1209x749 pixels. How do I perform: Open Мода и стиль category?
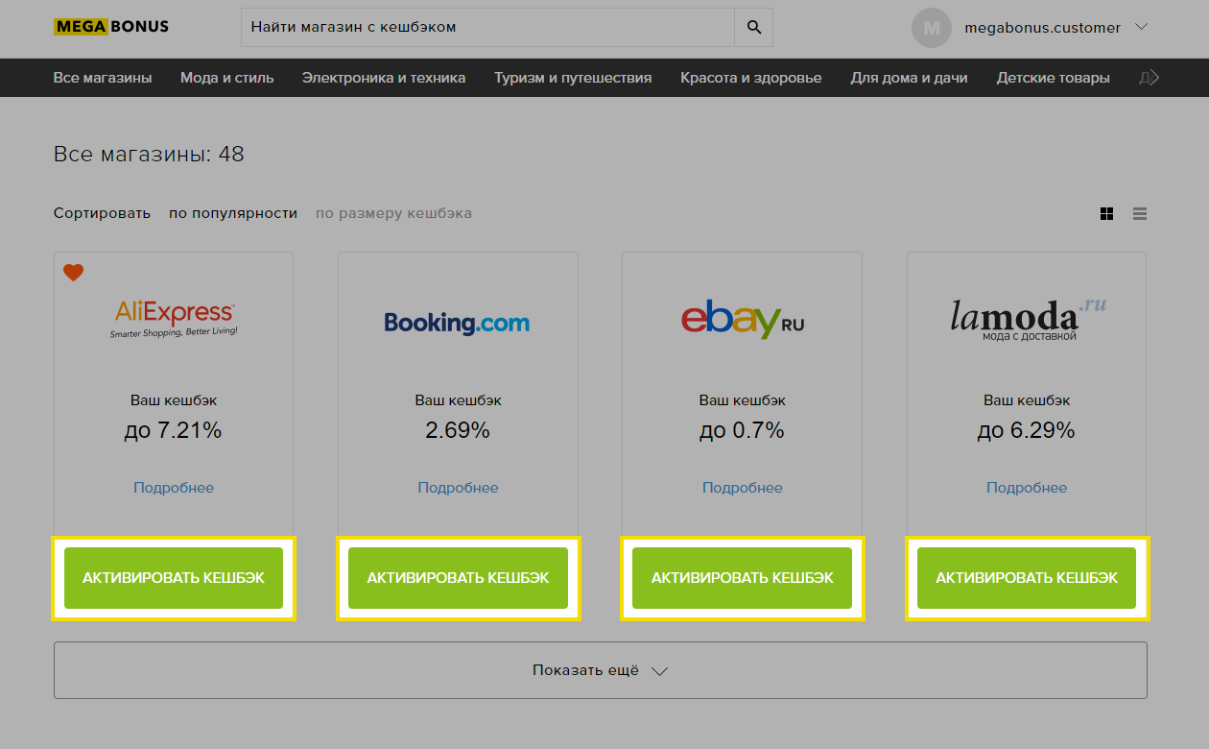227,78
